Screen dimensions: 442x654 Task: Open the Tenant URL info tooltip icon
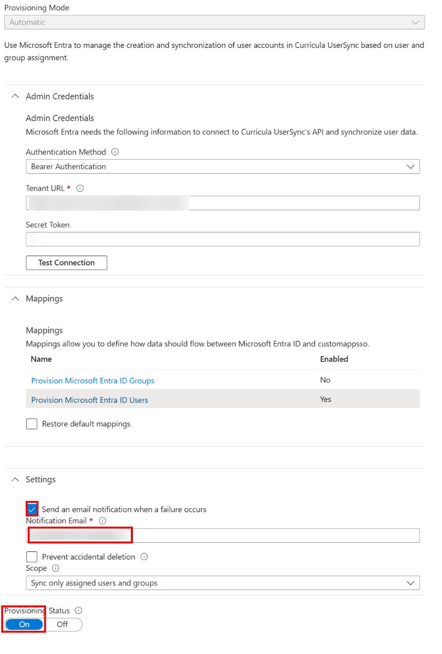click(x=80, y=188)
